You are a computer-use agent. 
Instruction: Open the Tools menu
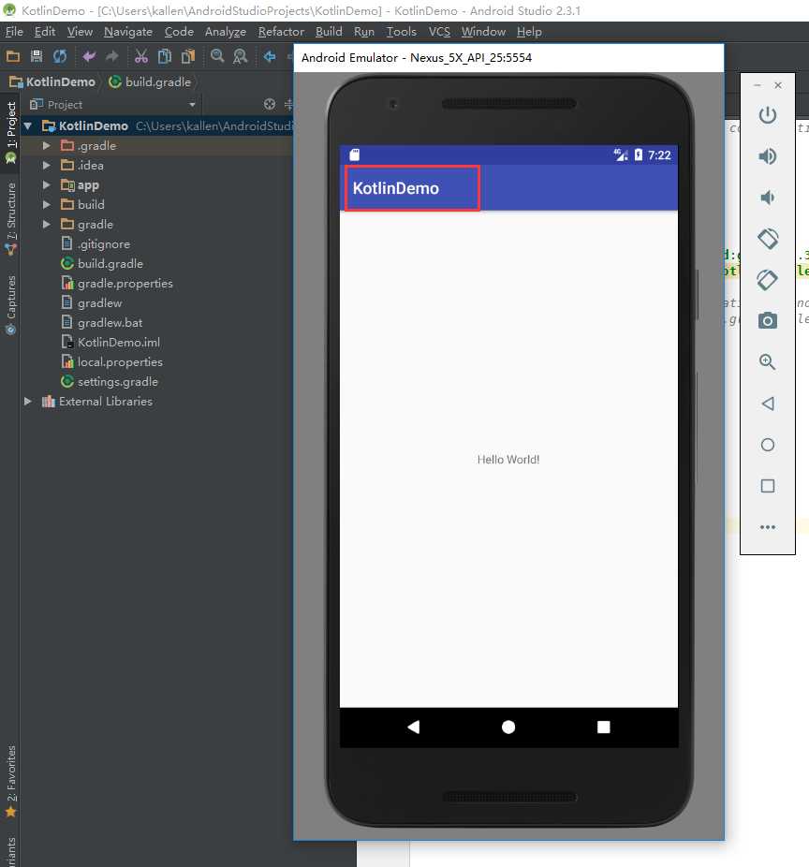(402, 32)
